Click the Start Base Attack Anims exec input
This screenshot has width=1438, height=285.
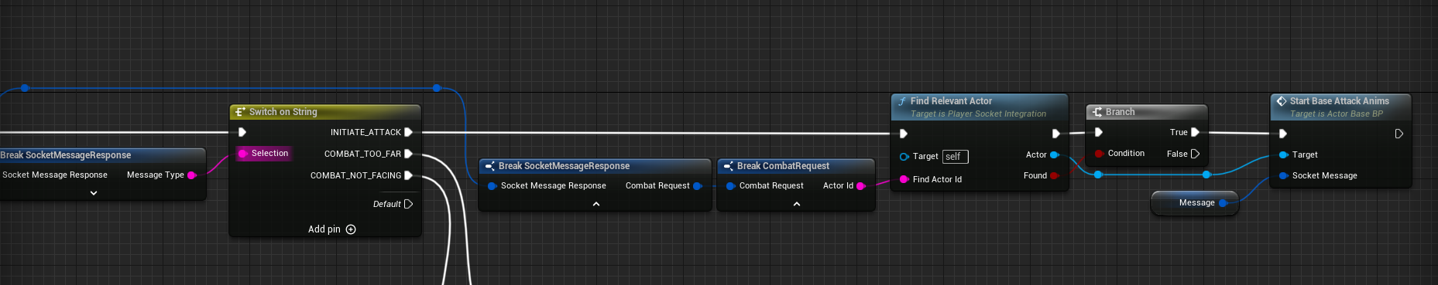click(x=1283, y=134)
